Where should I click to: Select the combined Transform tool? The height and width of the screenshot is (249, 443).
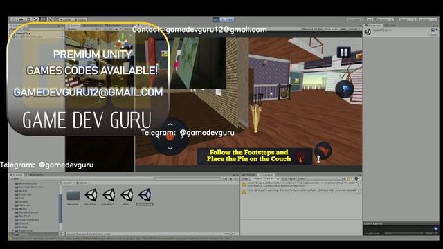(51, 19)
